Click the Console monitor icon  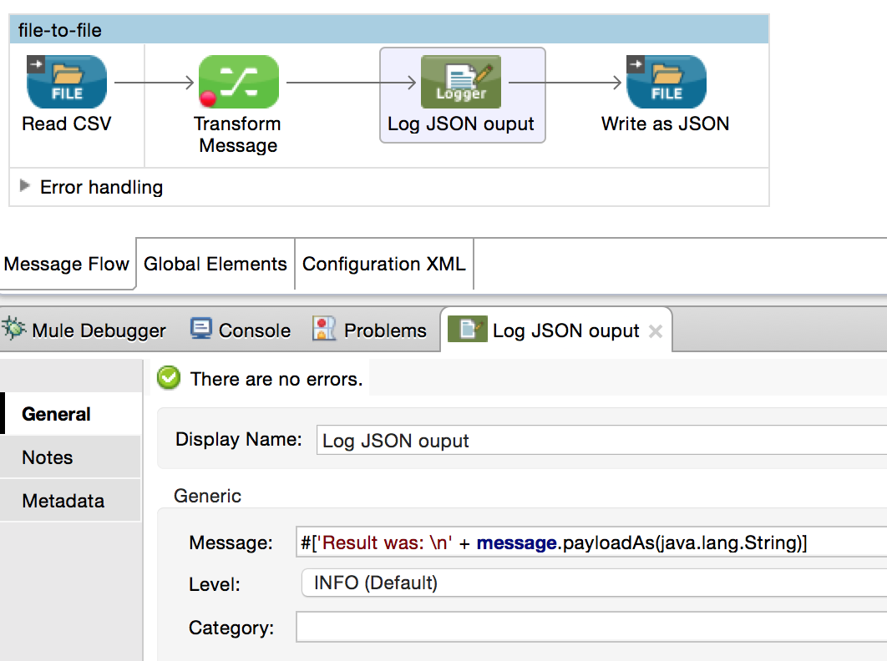tap(201, 330)
